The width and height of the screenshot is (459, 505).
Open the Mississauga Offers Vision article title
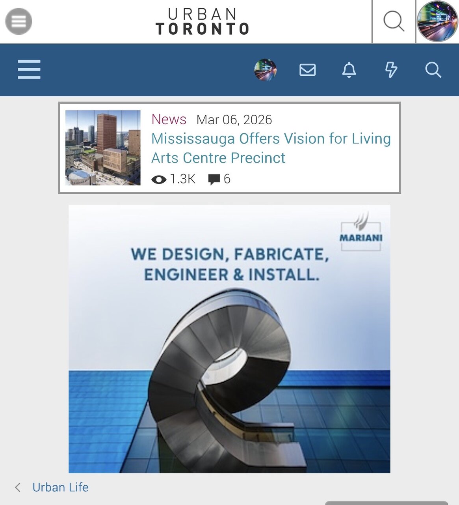[271, 148]
